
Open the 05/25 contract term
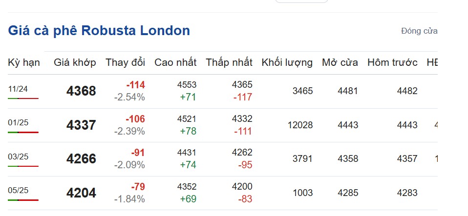pyautogui.click(x=18, y=190)
